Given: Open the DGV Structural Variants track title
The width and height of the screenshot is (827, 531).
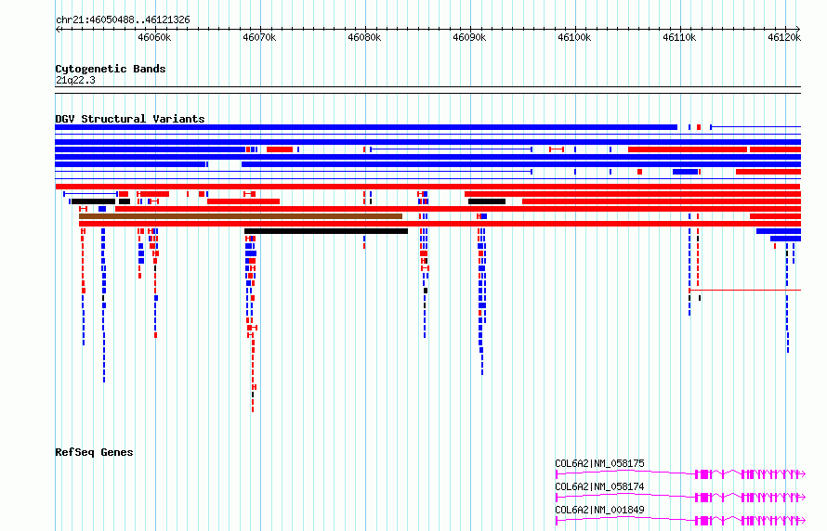Looking at the screenshot, I should click(130, 119).
